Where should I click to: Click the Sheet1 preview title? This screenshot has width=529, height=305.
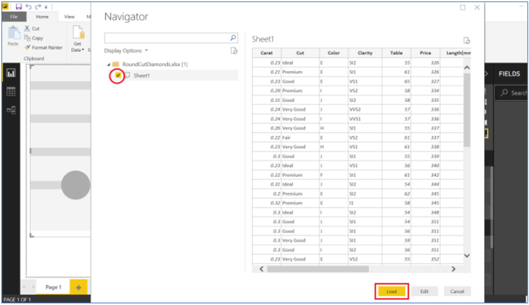tap(263, 40)
